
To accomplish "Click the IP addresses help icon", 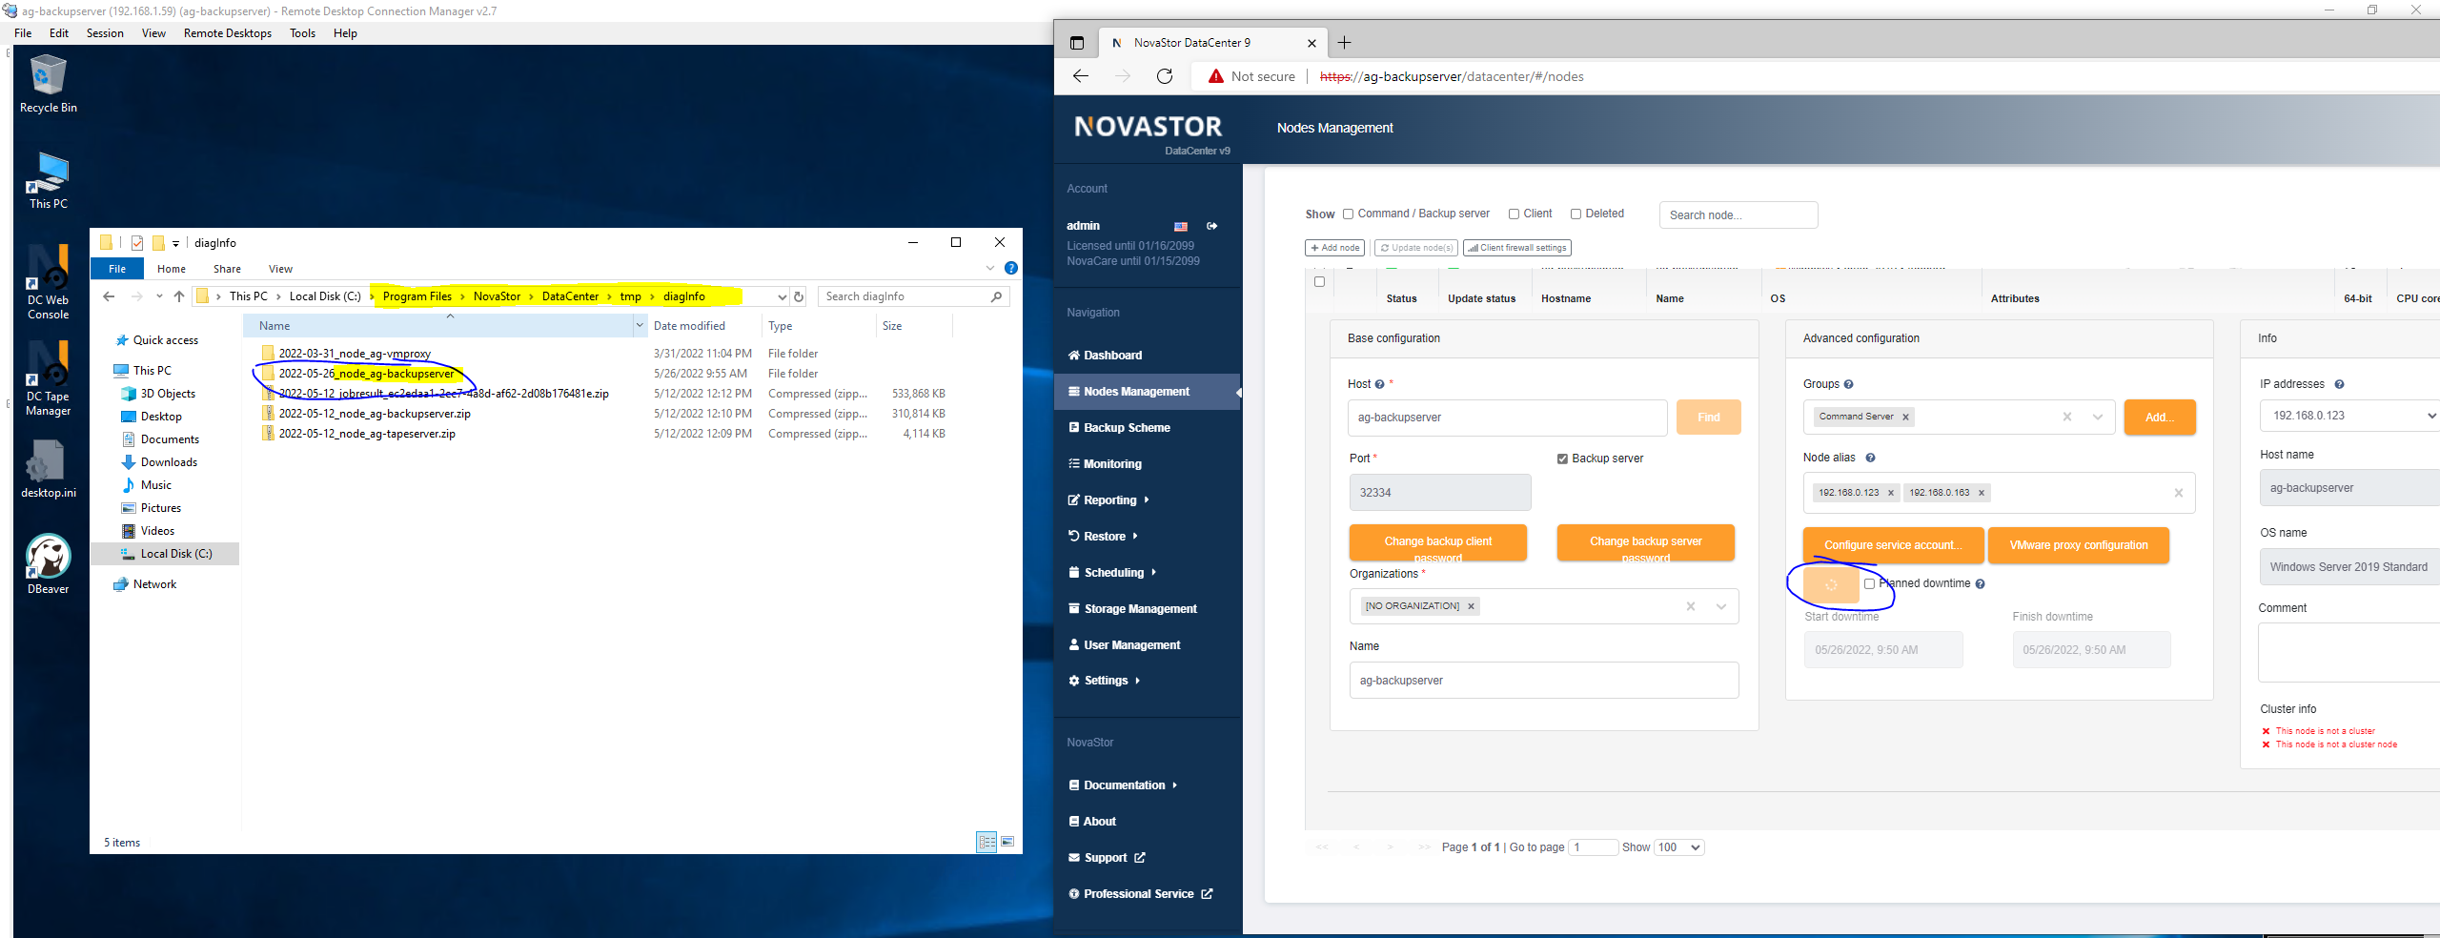I will tap(2339, 384).
